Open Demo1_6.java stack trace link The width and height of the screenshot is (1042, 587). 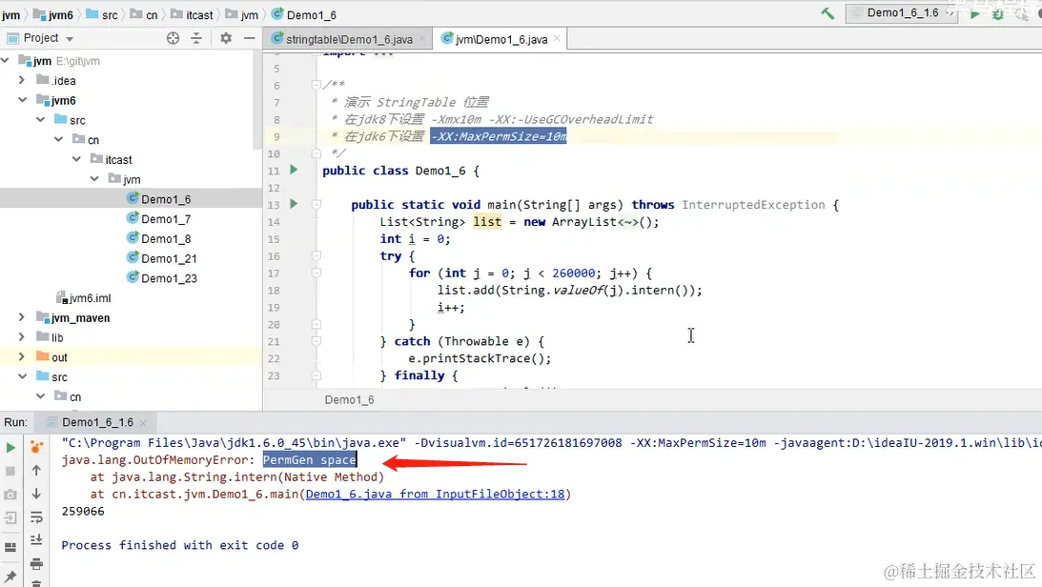436,494
